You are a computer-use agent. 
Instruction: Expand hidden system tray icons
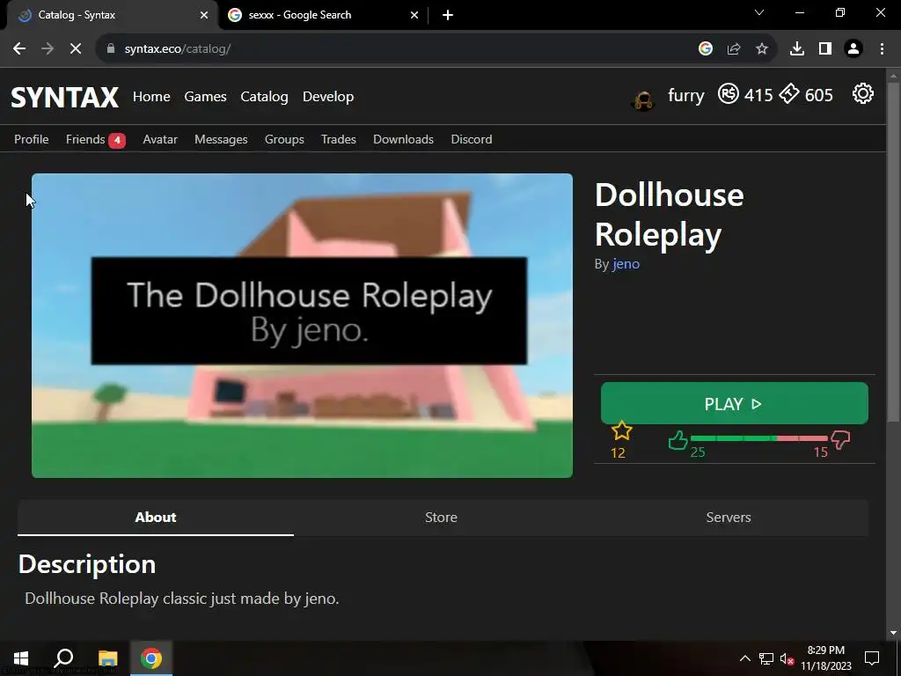(744, 658)
